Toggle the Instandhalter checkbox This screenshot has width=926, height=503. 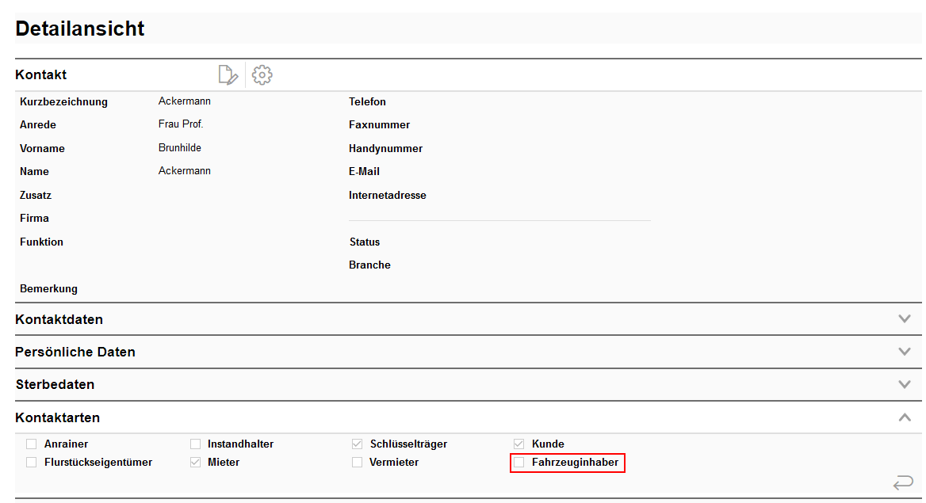point(196,444)
